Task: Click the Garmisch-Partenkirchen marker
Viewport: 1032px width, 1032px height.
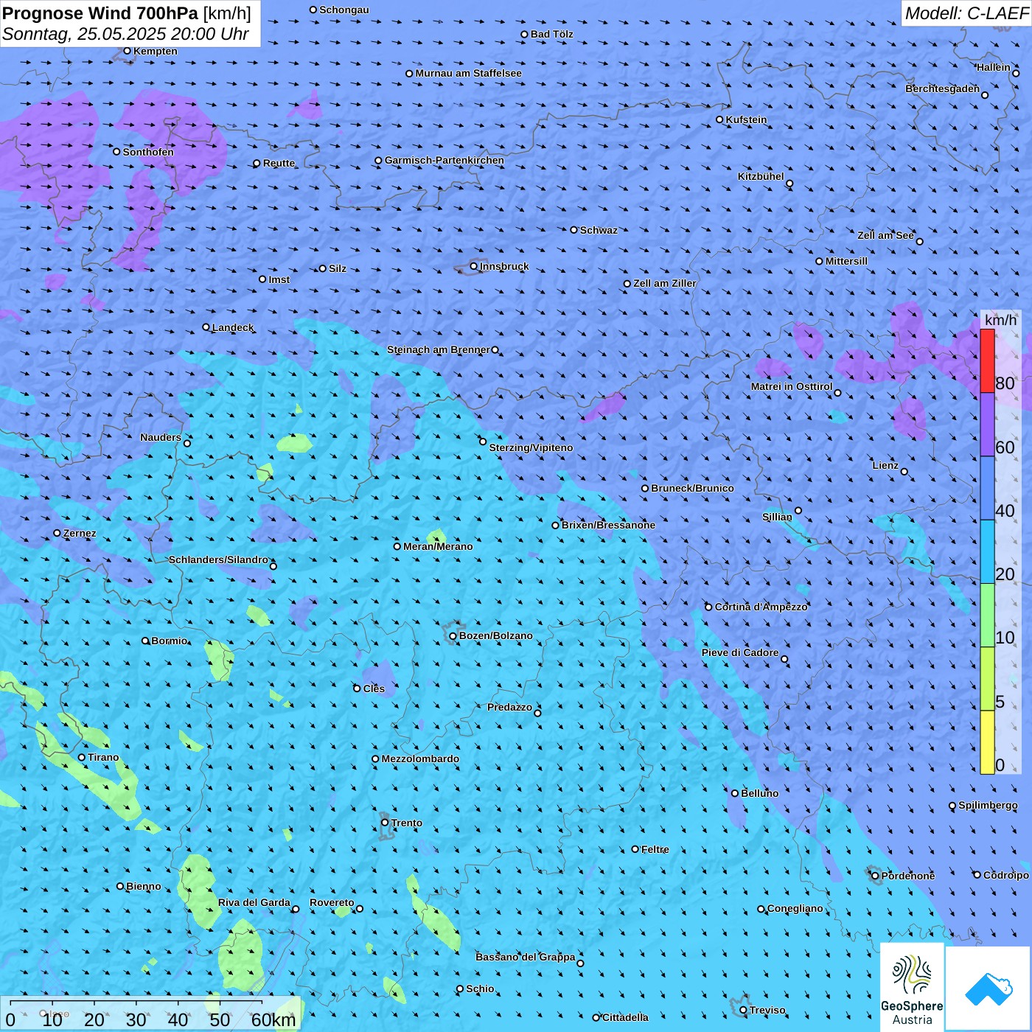Action: coord(378,161)
